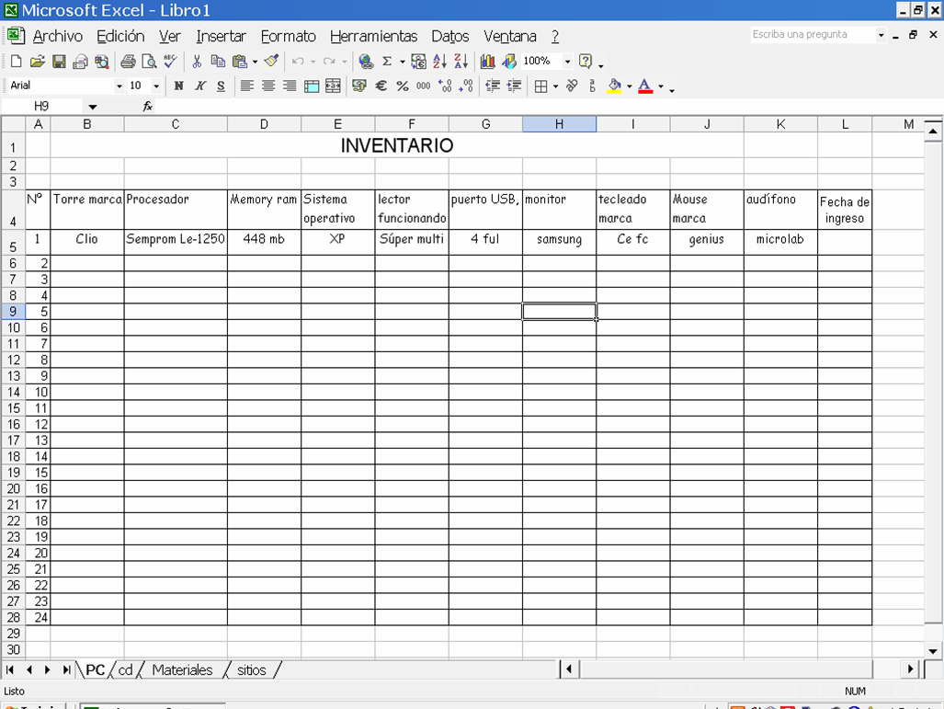
Task: Print the sheet using the printer icon
Action: 128,62
